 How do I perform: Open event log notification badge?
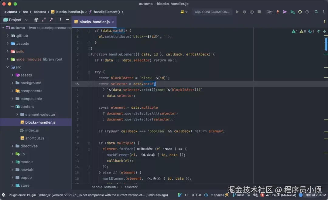(262, 195)
